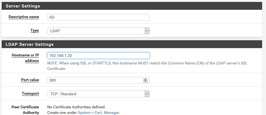Screen dimensions: 266x115
Task: Click the Type field label
Action: point(35,31)
